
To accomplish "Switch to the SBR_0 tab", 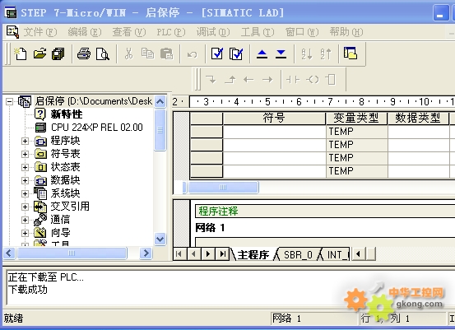I will tap(298, 255).
